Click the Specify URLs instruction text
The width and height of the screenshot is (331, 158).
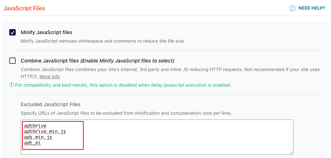click(x=126, y=113)
